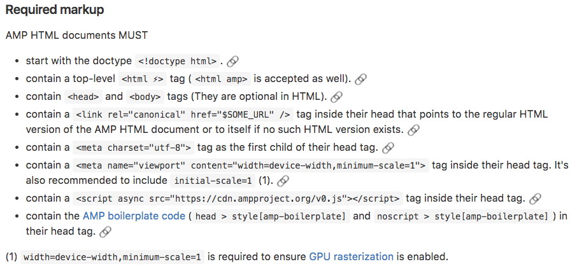Click the text 'start with the doctype'

[x=79, y=60]
